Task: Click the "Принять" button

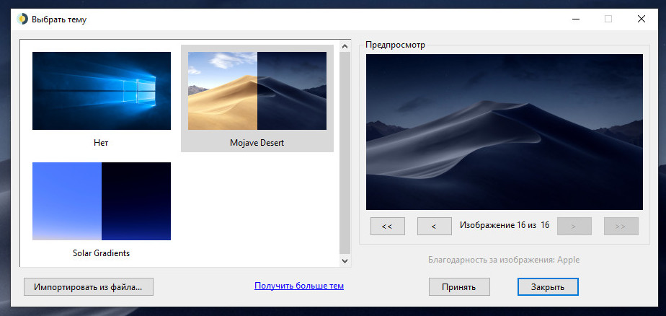Action: [x=459, y=286]
